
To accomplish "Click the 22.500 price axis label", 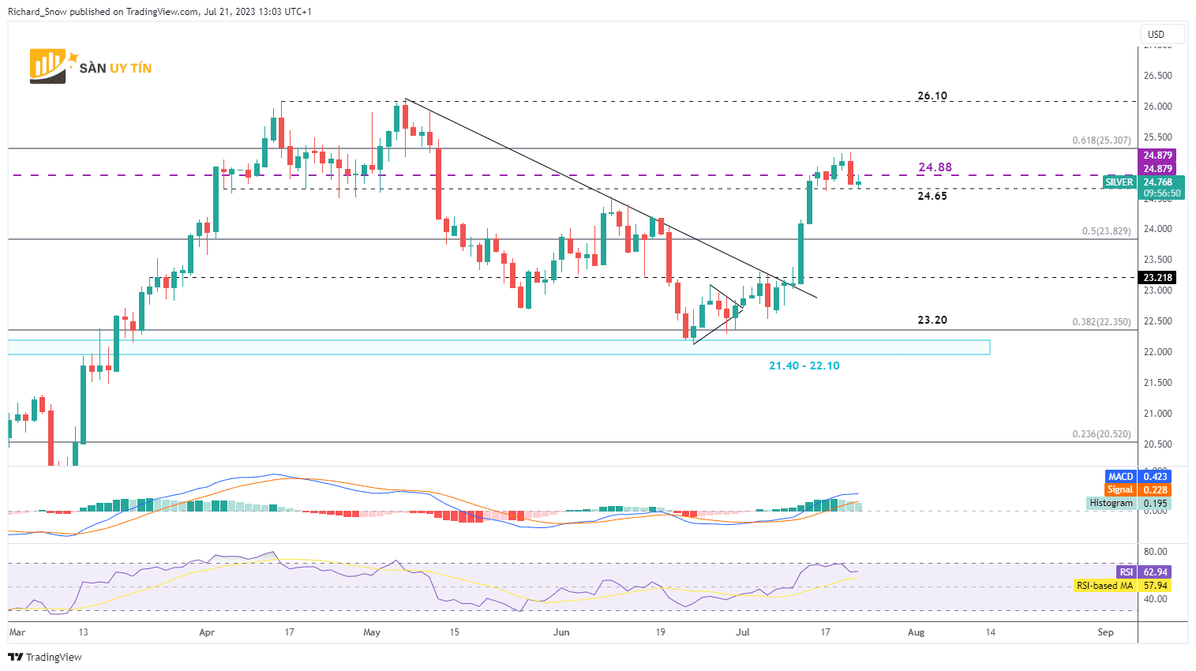I will (1157, 321).
